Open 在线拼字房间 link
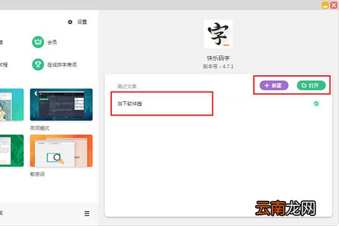Image resolution: width=339 pixels, height=226 pixels. click(62, 65)
